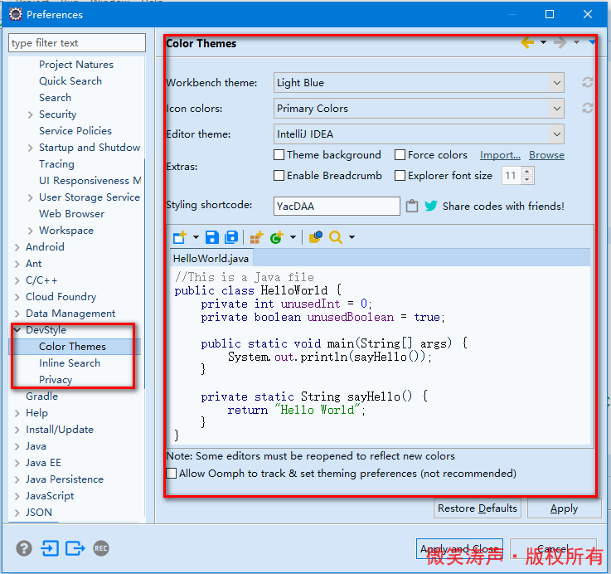Click the refresh icon beside Workbench theme
Image resolution: width=611 pixels, height=574 pixels.
pyautogui.click(x=587, y=82)
